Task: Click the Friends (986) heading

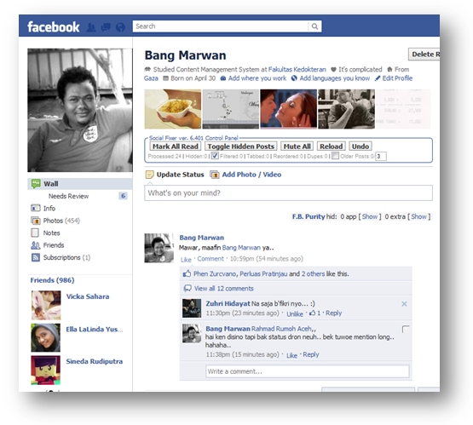Action: click(x=52, y=280)
